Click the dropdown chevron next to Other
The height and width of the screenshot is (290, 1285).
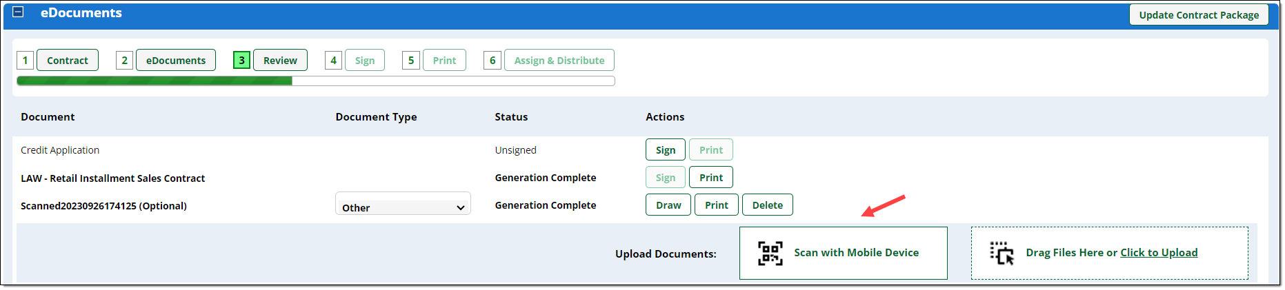tap(461, 207)
